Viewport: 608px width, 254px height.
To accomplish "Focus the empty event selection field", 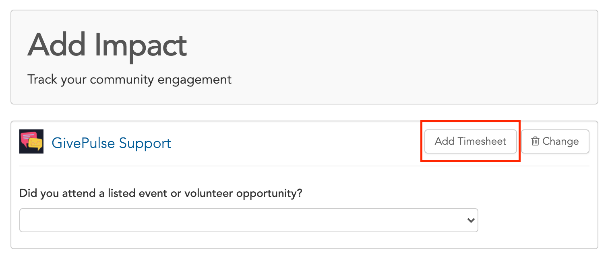I will point(249,220).
